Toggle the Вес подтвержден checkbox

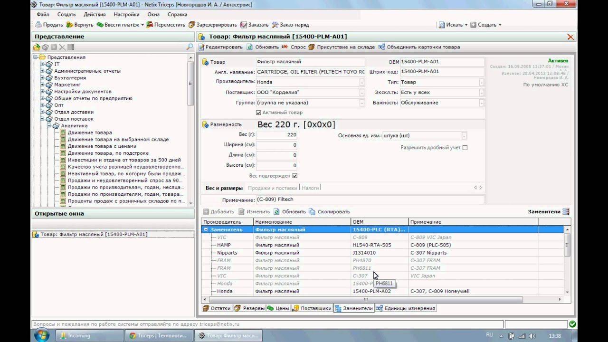coord(294,176)
